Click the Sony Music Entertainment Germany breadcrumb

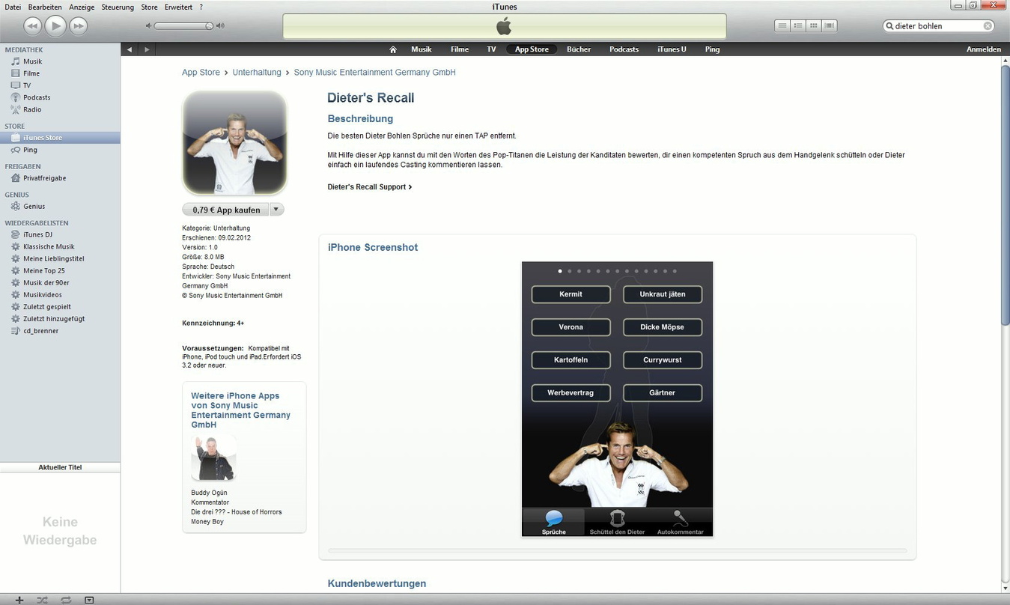click(374, 73)
